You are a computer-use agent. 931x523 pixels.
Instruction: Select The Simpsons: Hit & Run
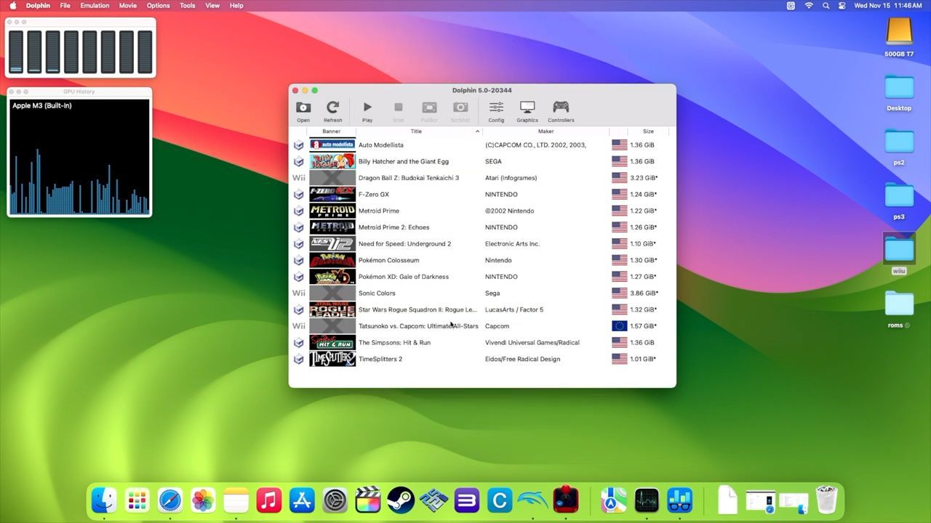pos(394,343)
